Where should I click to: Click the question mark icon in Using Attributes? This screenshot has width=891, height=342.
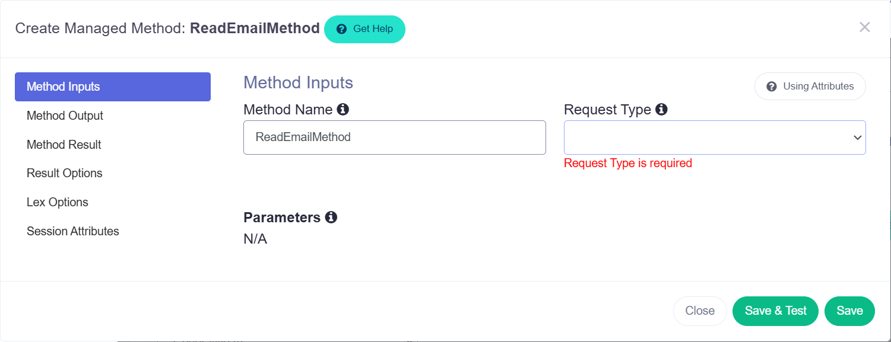pyautogui.click(x=772, y=87)
